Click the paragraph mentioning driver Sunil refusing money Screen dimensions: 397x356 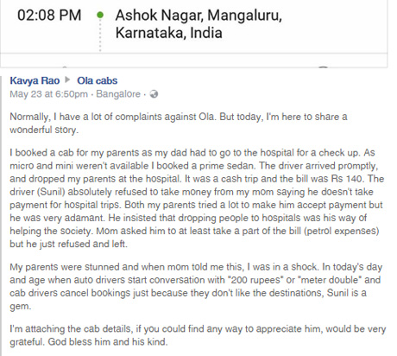(x=197, y=198)
